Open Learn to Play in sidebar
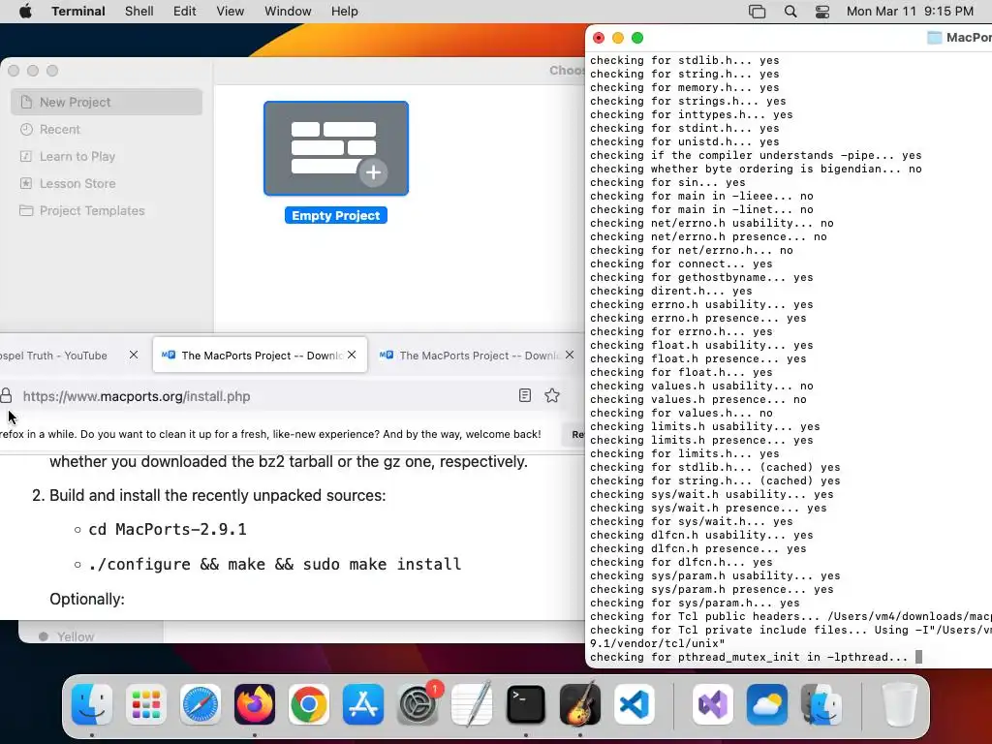Image resolution: width=992 pixels, height=744 pixels. [107, 156]
